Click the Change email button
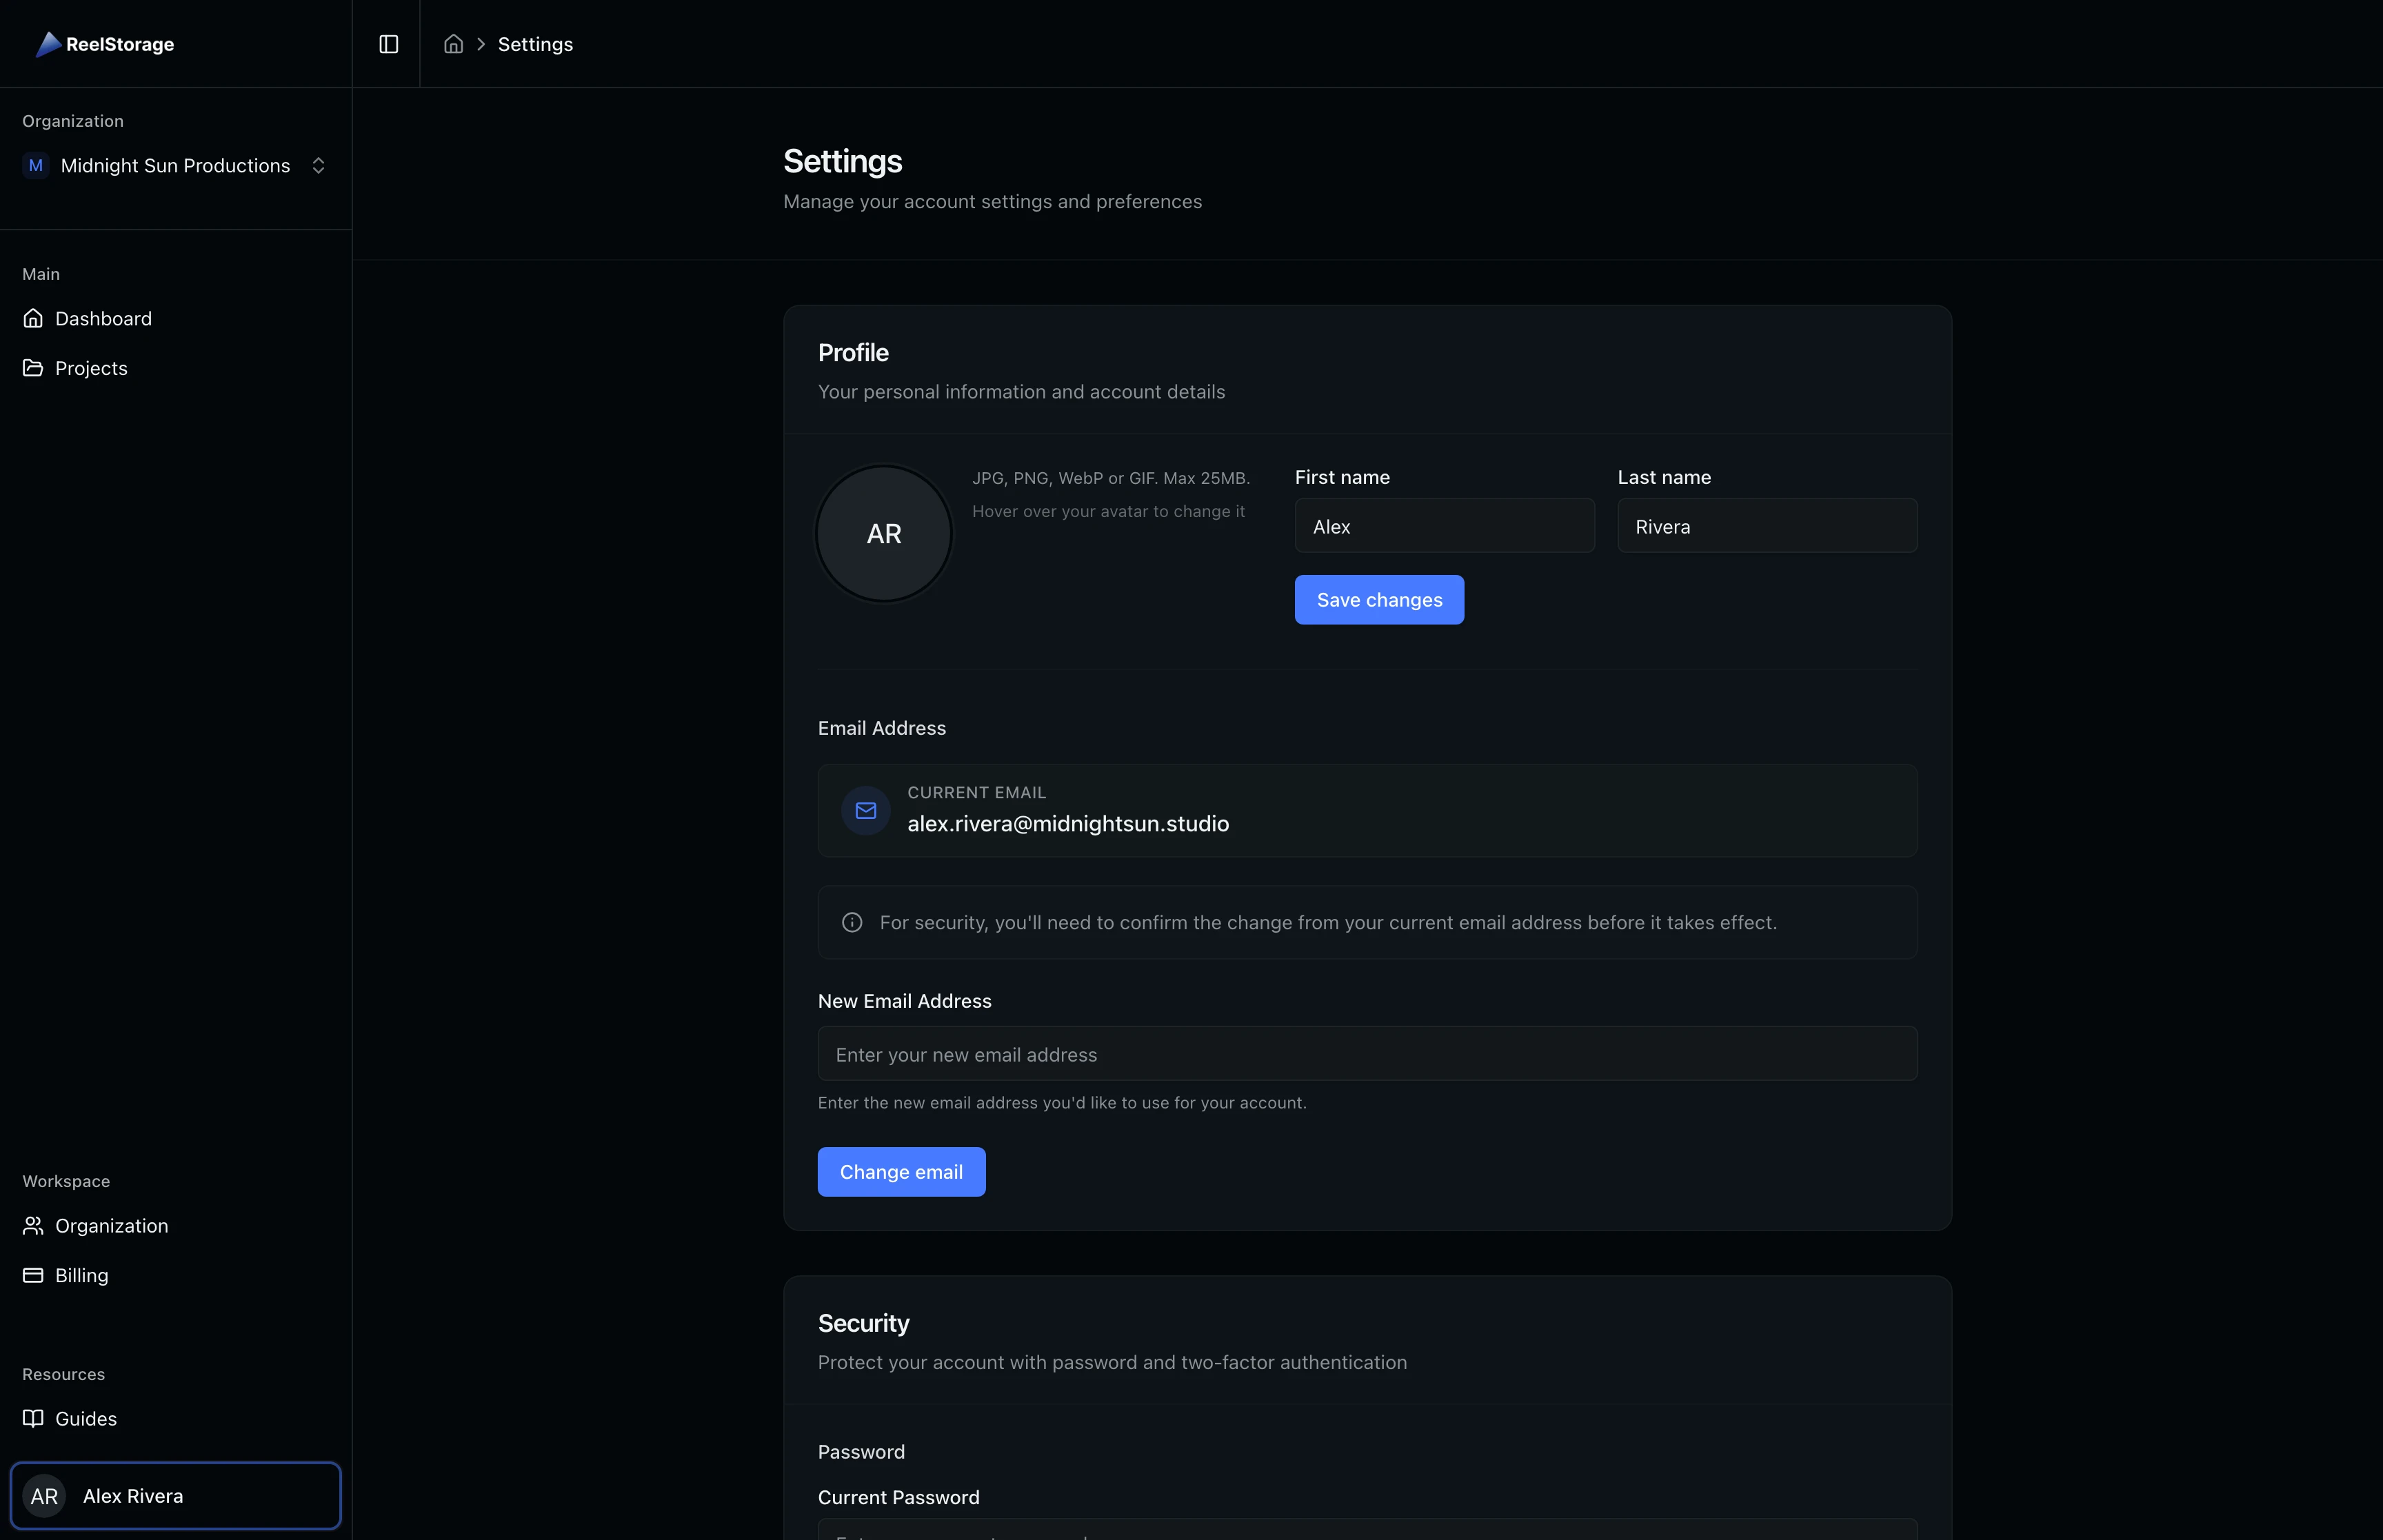 point(900,1171)
